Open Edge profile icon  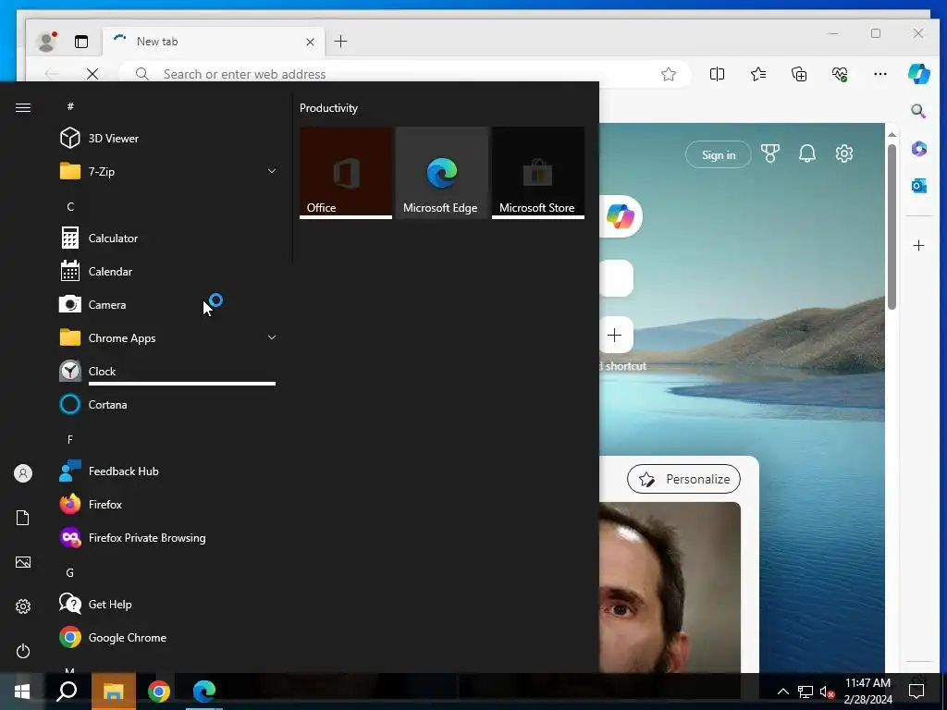point(46,41)
